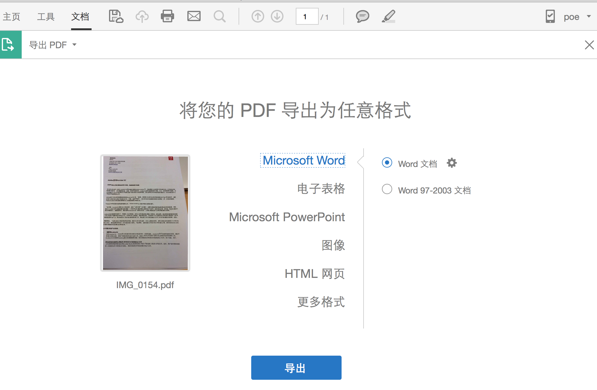Click the upload to cloud icon
The height and width of the screenshot is (390, 597).
142,16
